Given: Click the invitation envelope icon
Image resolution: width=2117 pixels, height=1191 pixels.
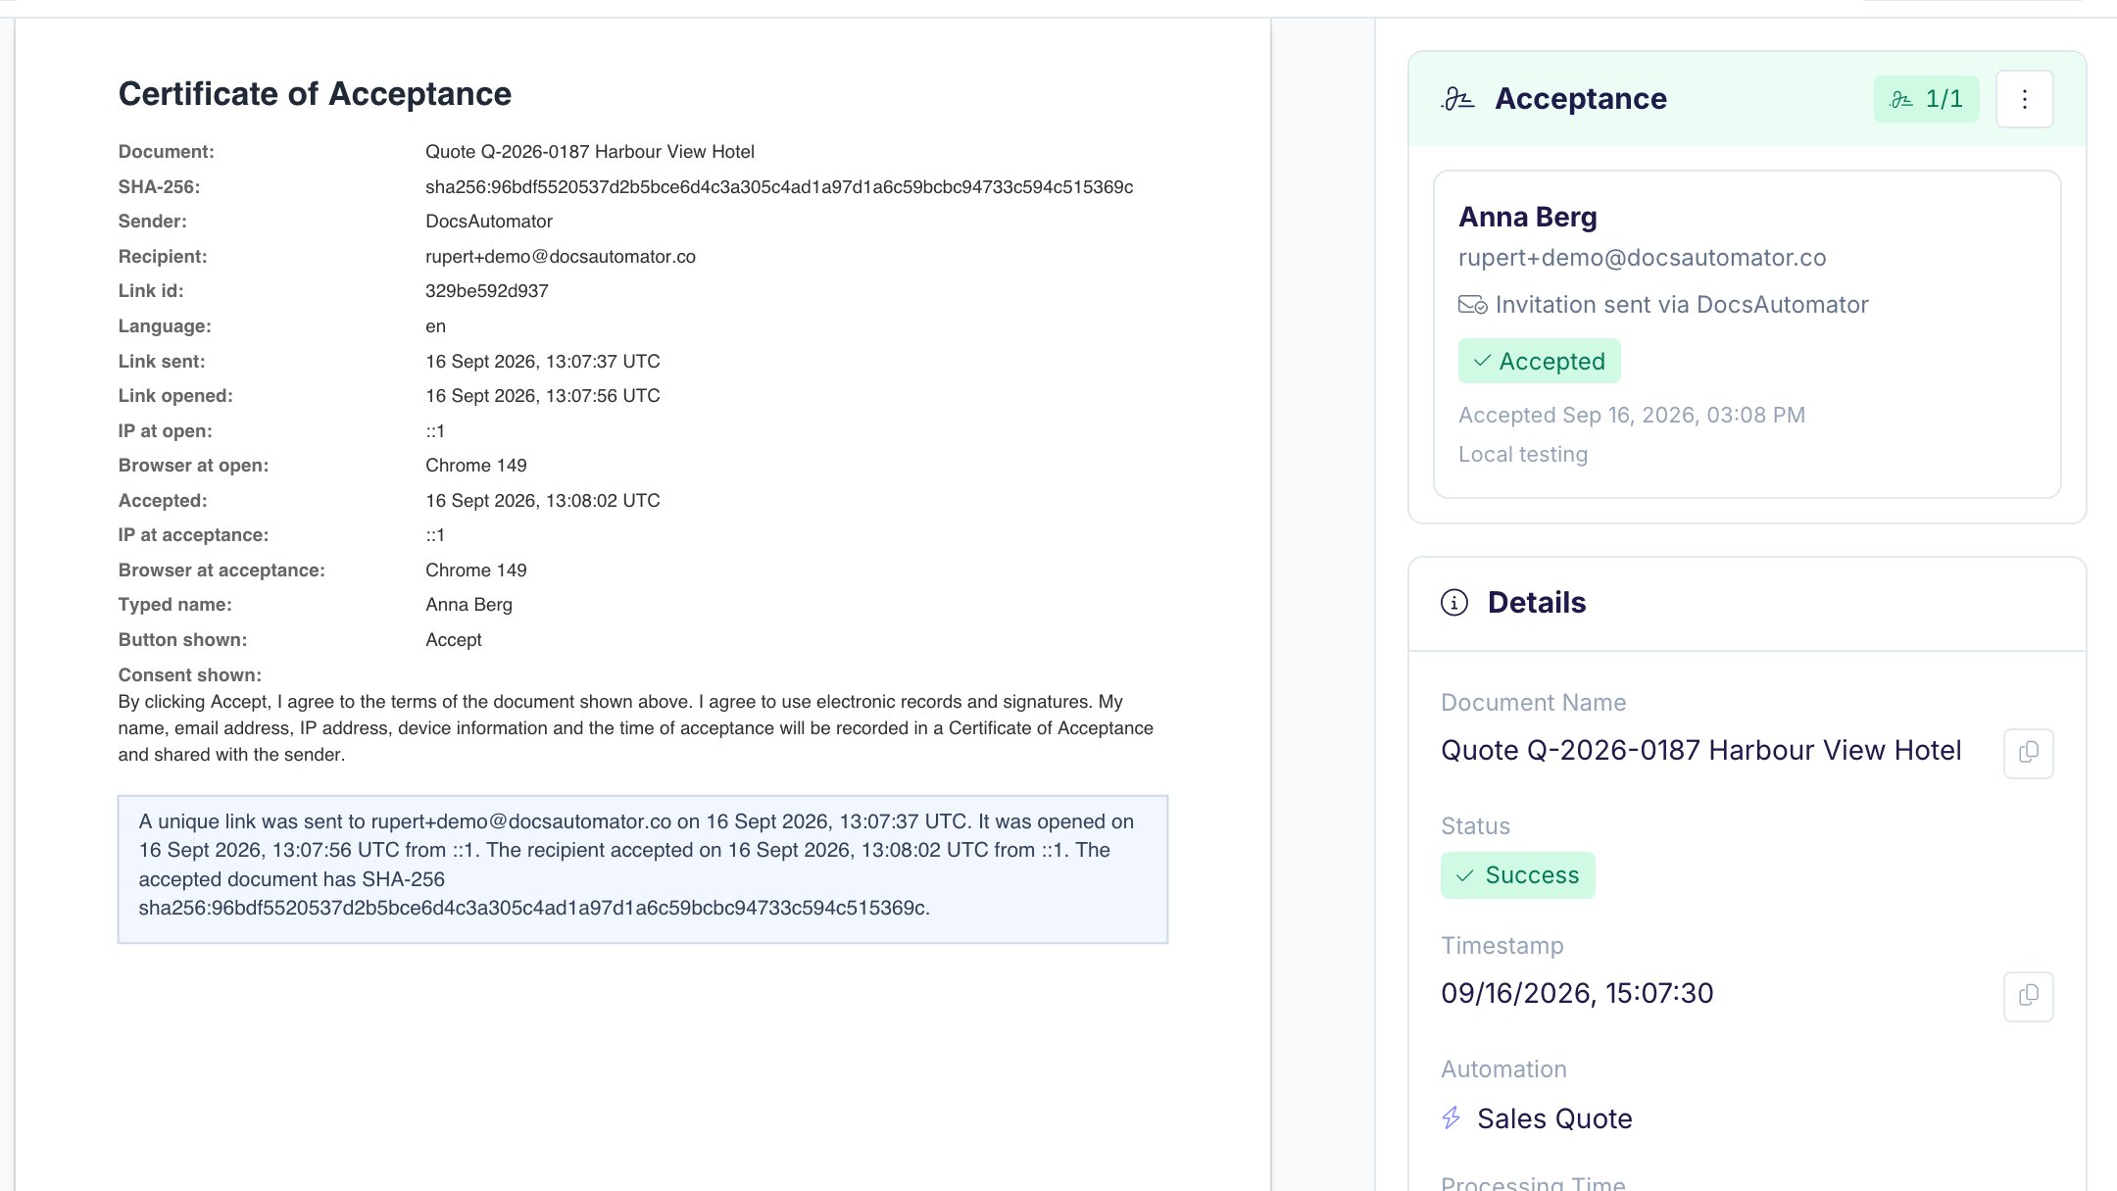Looking at the screenshot, I should [x=1472, y=305].
